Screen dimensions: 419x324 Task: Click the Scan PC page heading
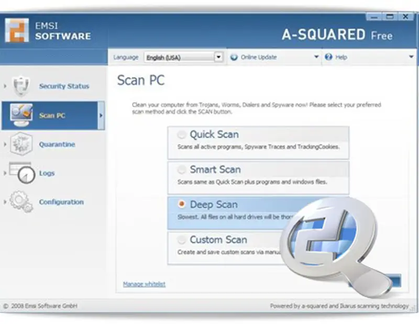tap(141, 80)
